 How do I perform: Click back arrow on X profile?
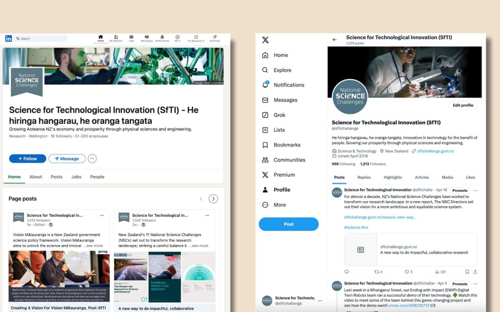pyautogui.click(x=335, y=40)
